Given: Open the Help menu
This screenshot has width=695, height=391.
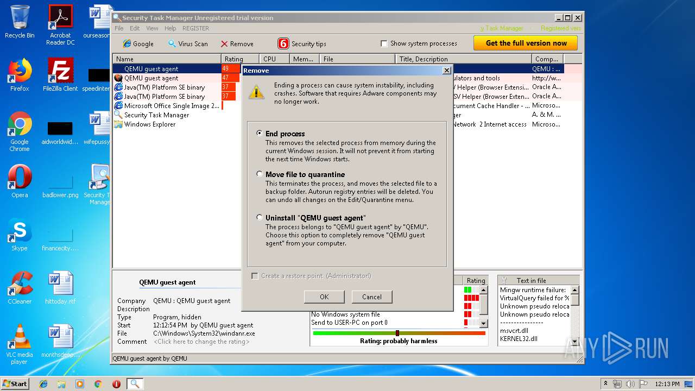Looking at the screenshot, I should pyautogui.click(x=170, y=28).
